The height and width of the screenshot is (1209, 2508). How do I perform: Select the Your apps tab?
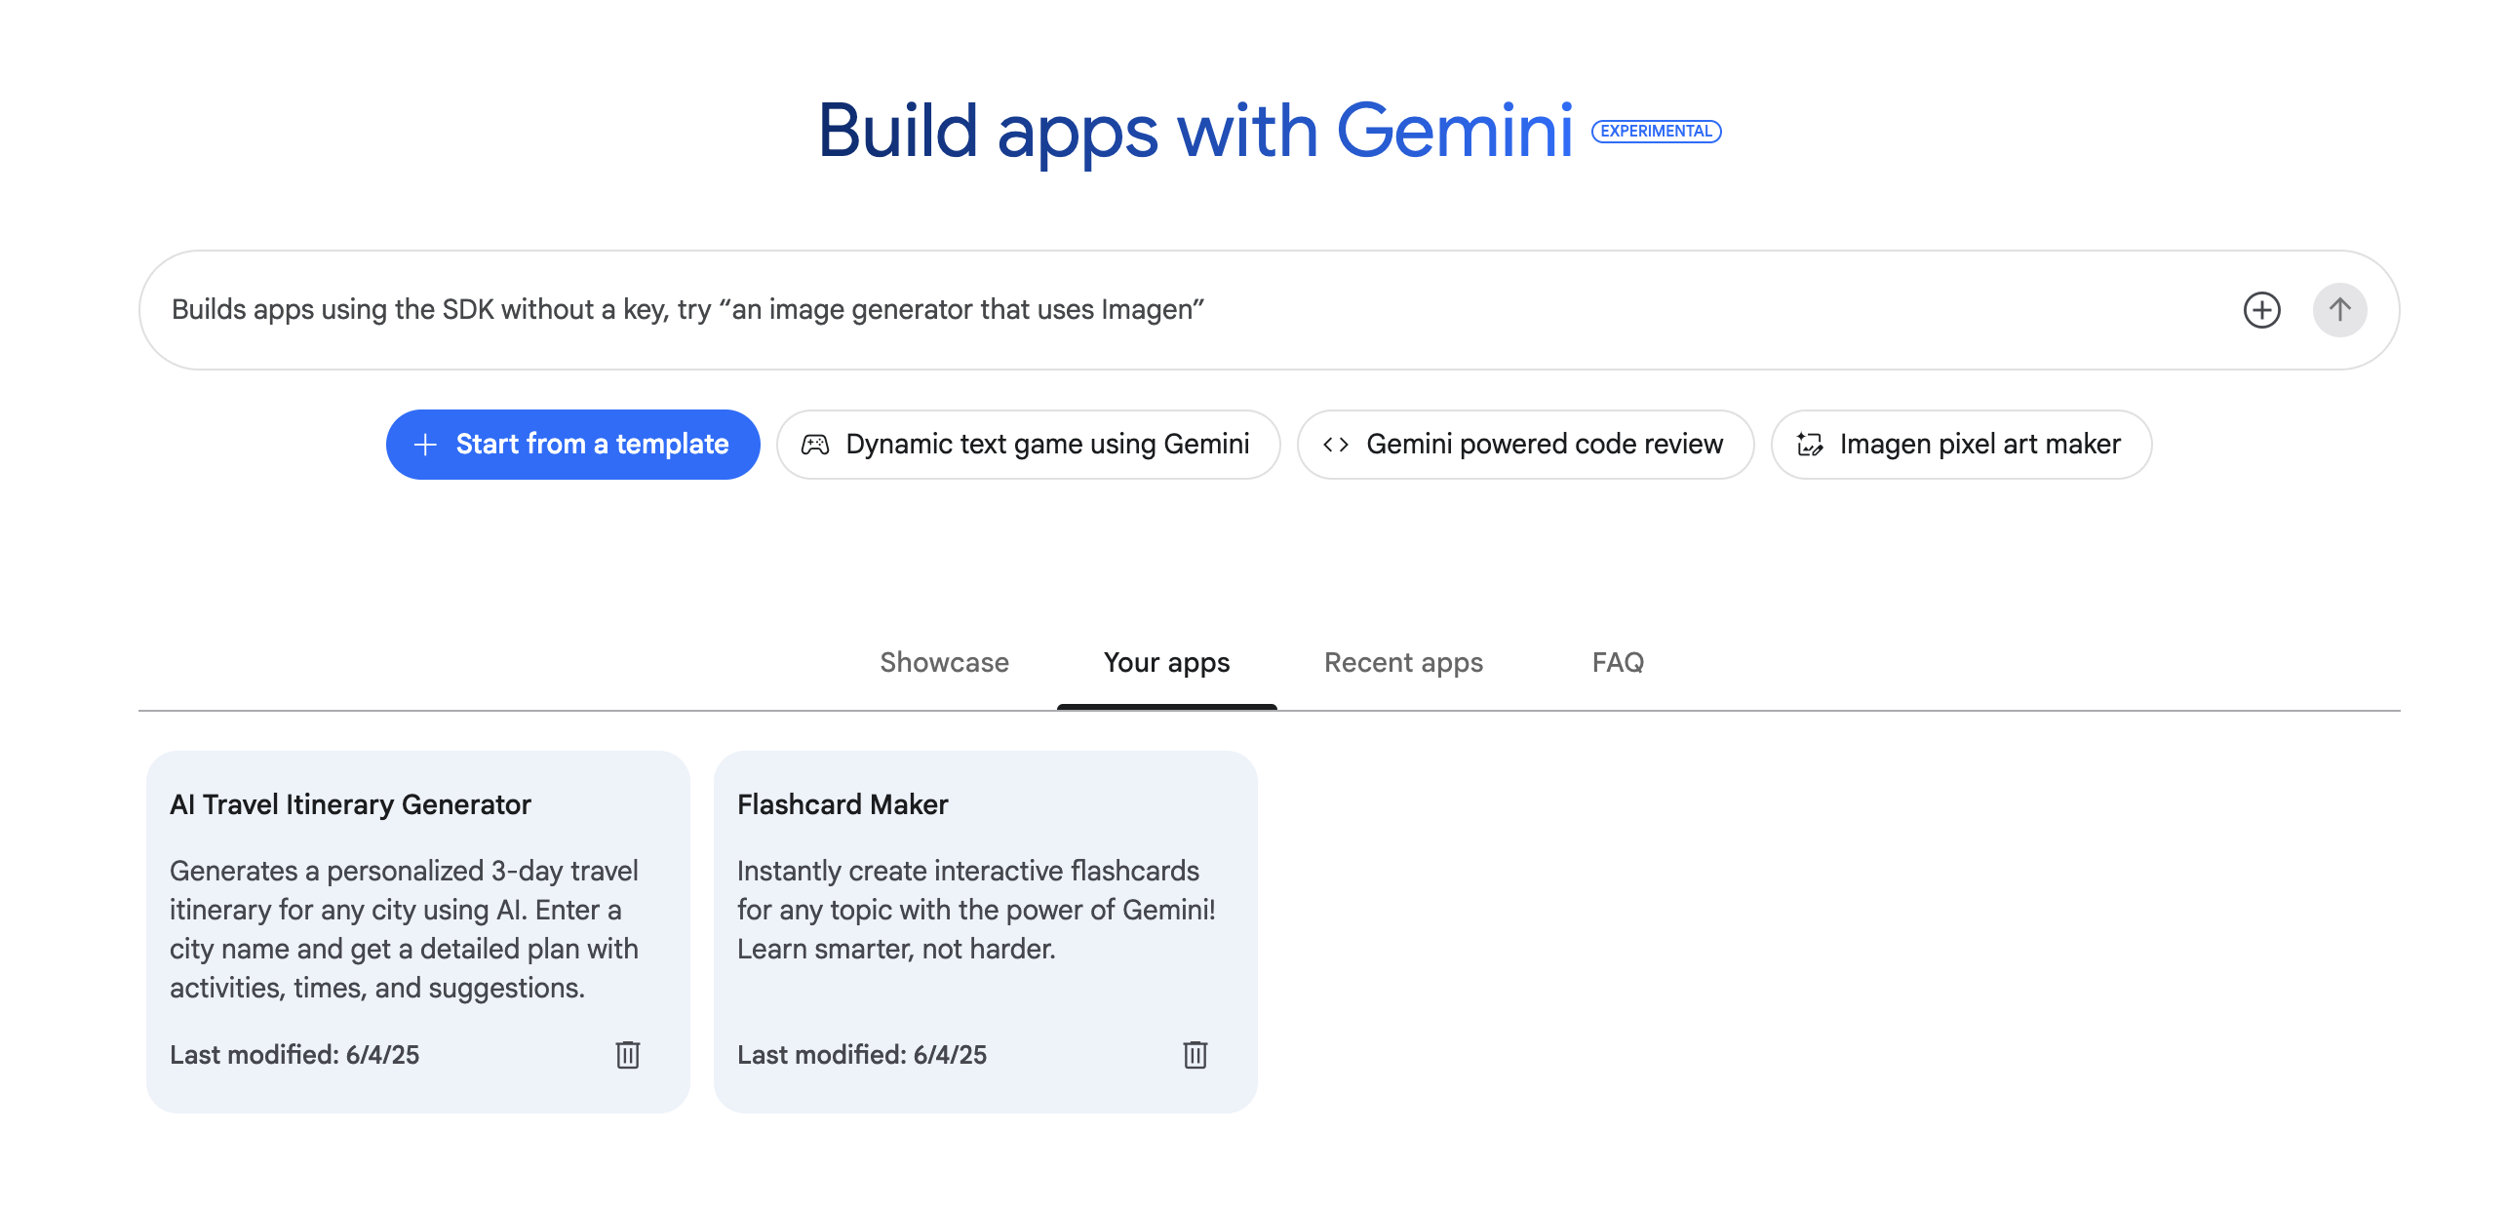[x=1166, y=663]
